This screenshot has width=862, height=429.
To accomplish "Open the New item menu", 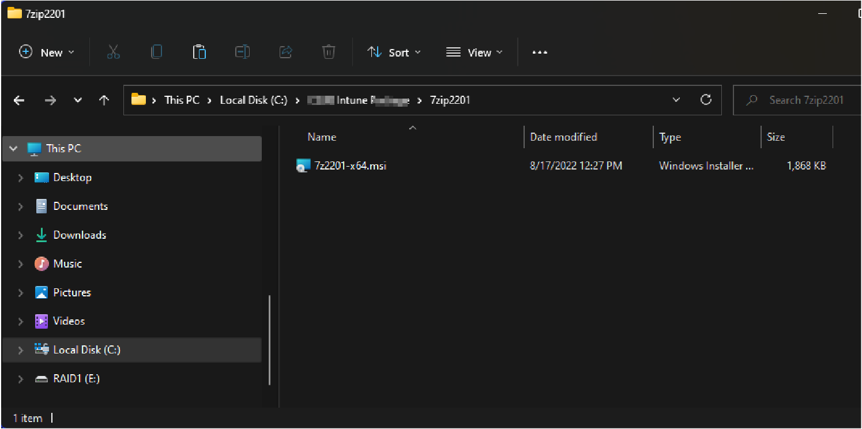I will pyautogui.click(x=47, y=52).
